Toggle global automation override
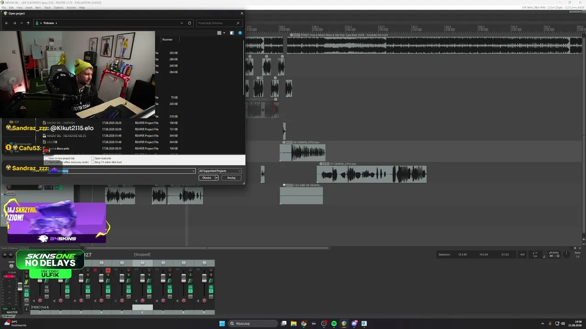This screenshot has height=329, width=586. click(554, 254)
